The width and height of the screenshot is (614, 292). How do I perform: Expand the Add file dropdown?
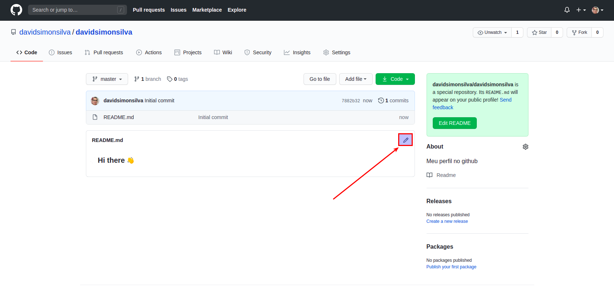click(356, 79)
